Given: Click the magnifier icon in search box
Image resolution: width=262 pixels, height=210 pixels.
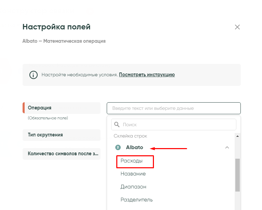Looking at the screenshot, I should (x=117, y=125).
